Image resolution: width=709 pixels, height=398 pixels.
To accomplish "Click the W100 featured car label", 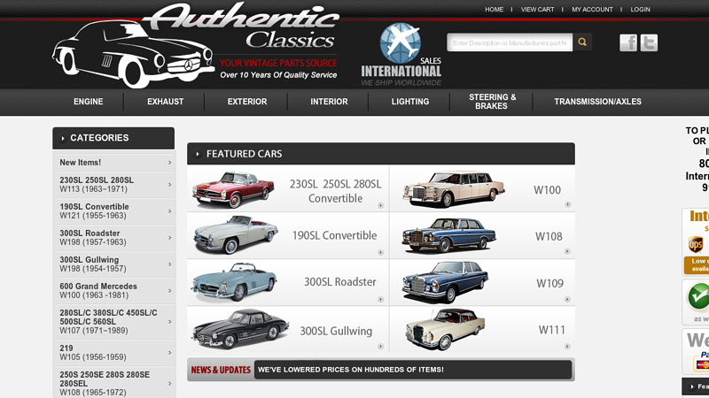I will pyautogui.click(x=547, y=190).
